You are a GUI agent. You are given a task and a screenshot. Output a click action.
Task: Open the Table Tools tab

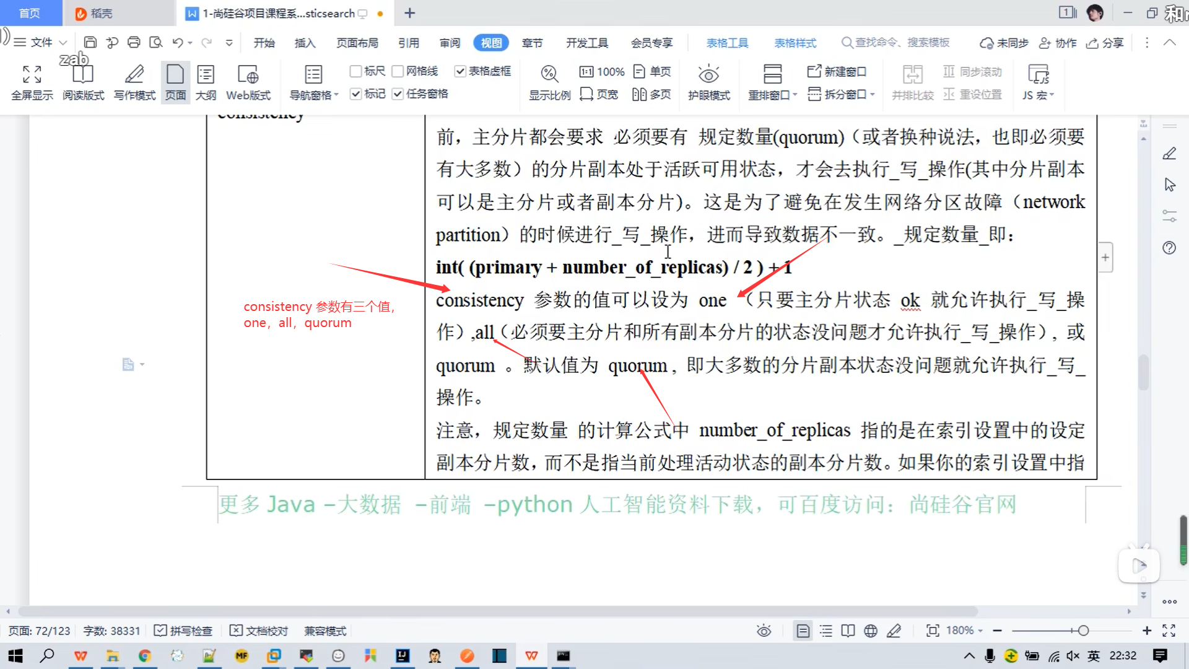727,43
